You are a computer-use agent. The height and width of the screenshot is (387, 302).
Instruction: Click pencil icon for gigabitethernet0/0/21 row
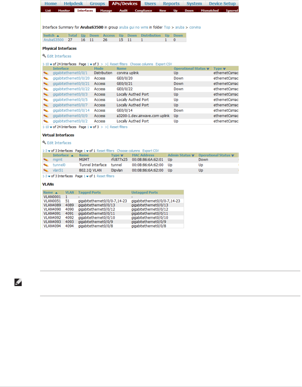(46, 84)
